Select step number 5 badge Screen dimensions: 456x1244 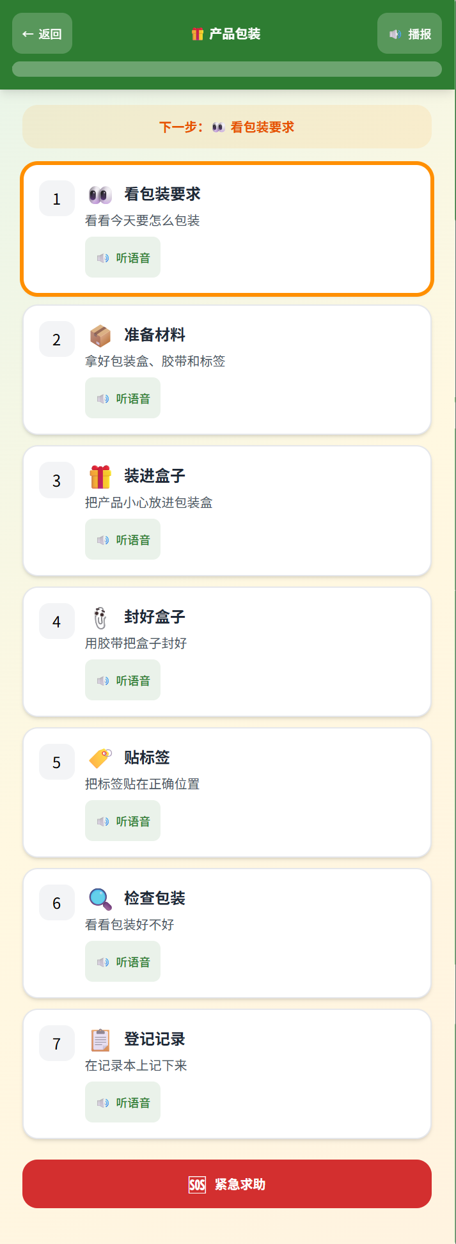tap(57, 762)
